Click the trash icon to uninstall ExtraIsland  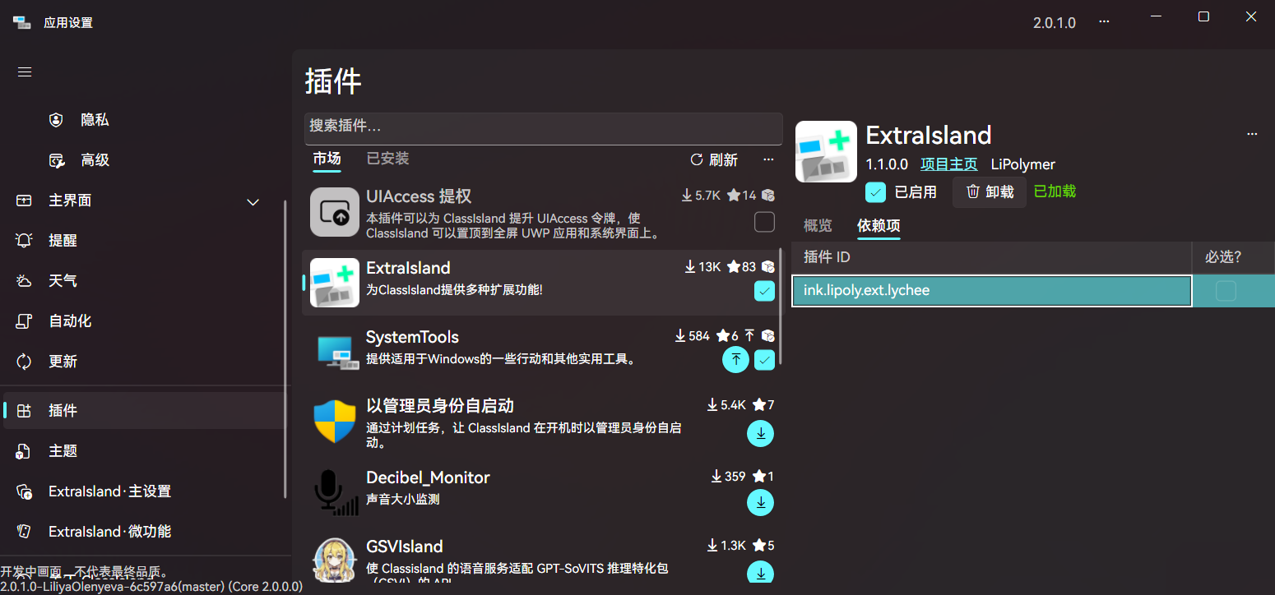point(973,191)
